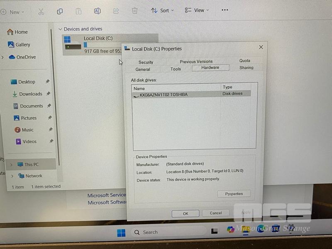
Task: Click the pin icon beside Music
Action: tap(51, 129)
